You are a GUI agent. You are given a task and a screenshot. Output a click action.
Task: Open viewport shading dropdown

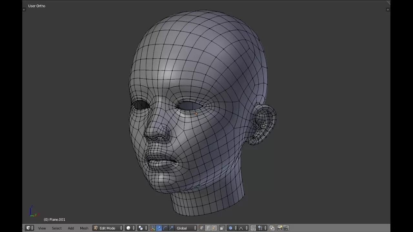pyautogui.click(x=130, y=228)
